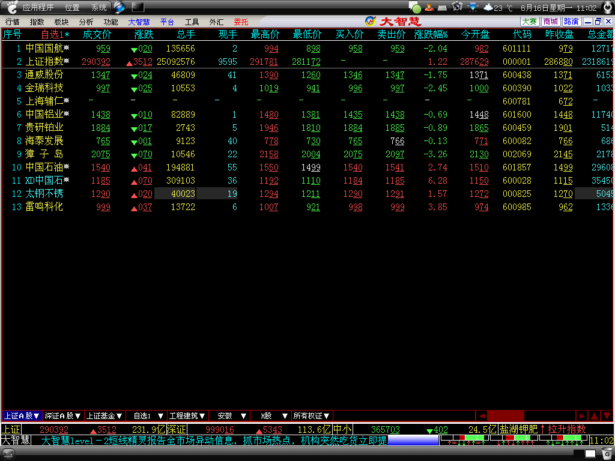615x461 pixels.
Task: Expand the 所有权证 dropdown tab
Action: click(x=312, y=416)
